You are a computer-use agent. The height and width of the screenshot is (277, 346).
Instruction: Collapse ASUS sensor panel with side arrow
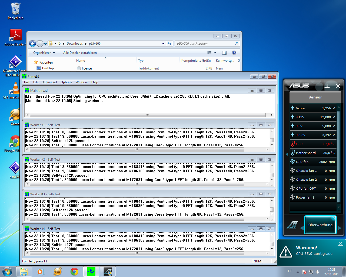coord(287,154)
